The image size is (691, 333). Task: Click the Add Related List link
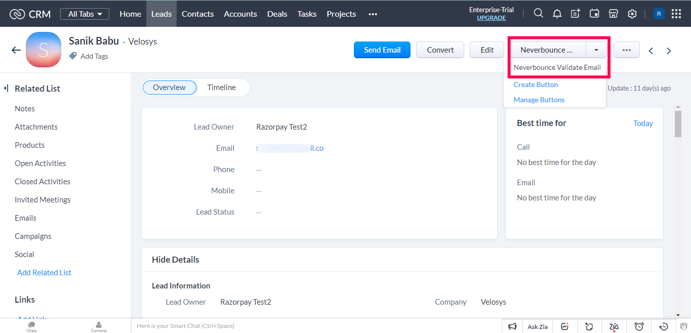coord(44,273)
